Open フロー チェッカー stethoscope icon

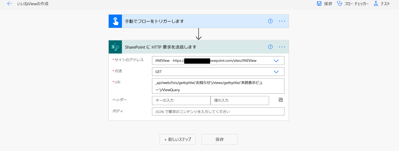(x=340, y=4)
